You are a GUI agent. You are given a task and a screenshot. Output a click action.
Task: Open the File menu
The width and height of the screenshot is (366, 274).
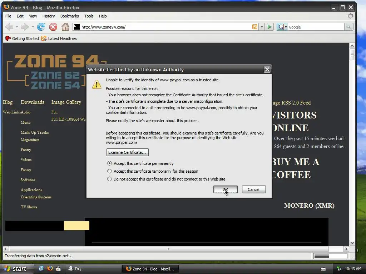click(x=8, y=16)
